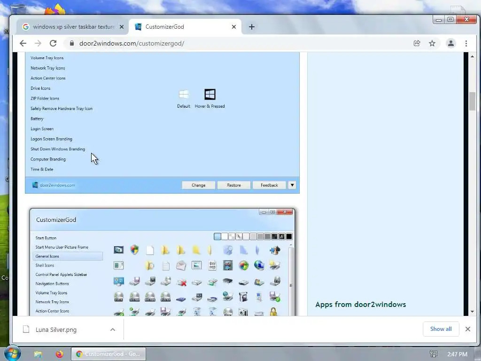Viewport: 481px width, 361px height.
Task: Select Logon Screen Branding
Action: (51, 139)
